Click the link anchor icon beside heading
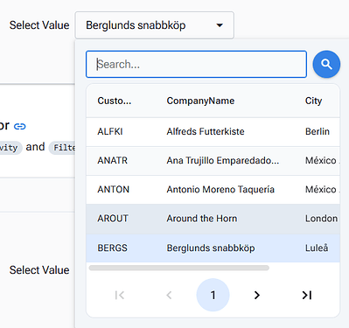This screenshot has width=349, height=328. (x=20, y=126)
